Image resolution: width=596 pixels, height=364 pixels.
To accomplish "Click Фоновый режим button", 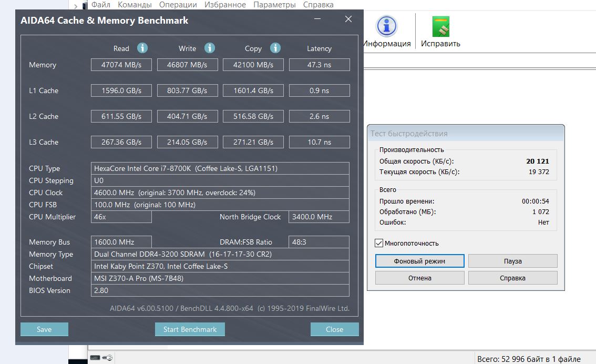I will tap(419, 261).
